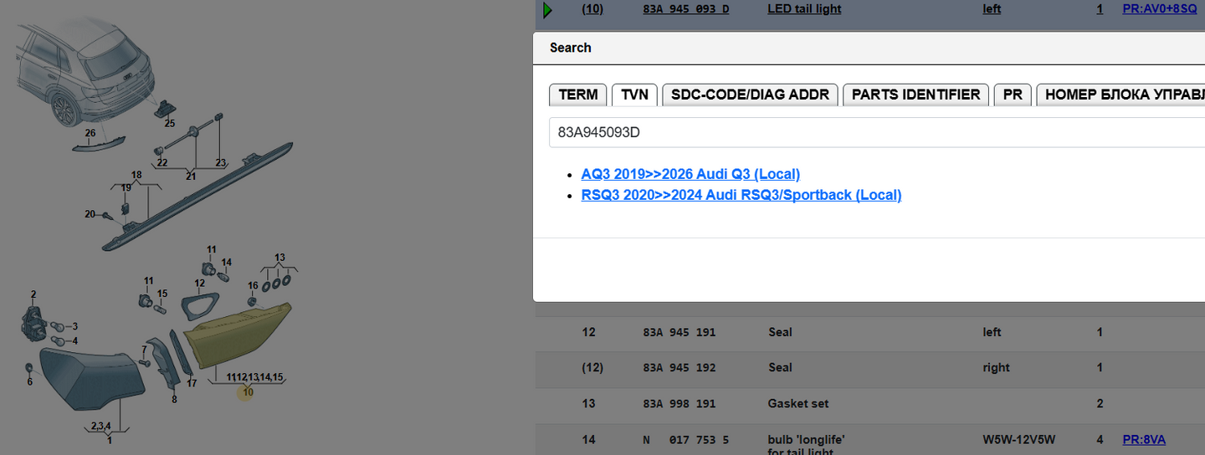Open RSQ3 2020>>2024 Audi RSQ3/Sportback link
Viewport: 1205px width, 455px height.
tap(741, 195)
